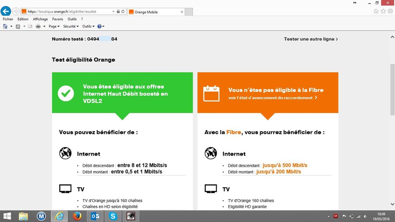Screen dimensions: 395x222
Task: Click the Windows Start button
Action: (7, 216)
